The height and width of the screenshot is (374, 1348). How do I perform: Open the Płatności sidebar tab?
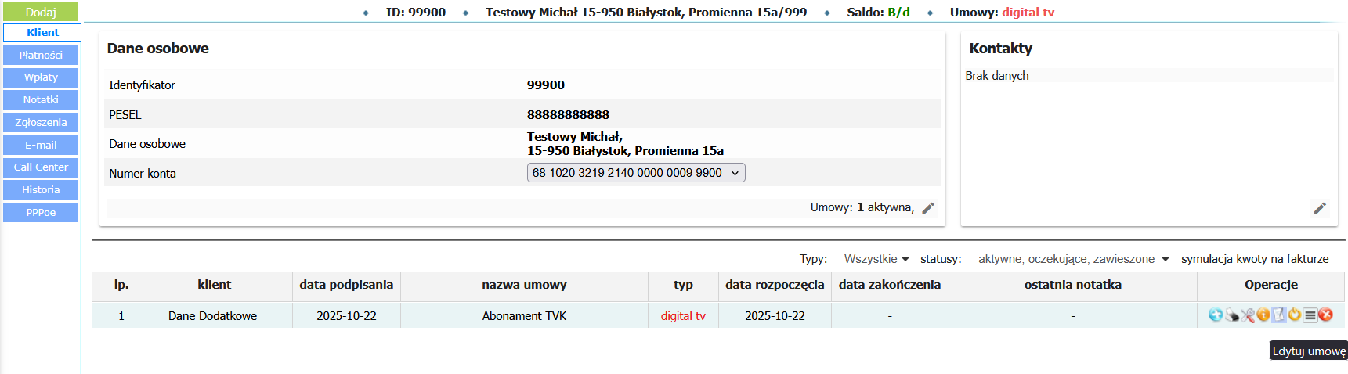[x=41, y=55]
